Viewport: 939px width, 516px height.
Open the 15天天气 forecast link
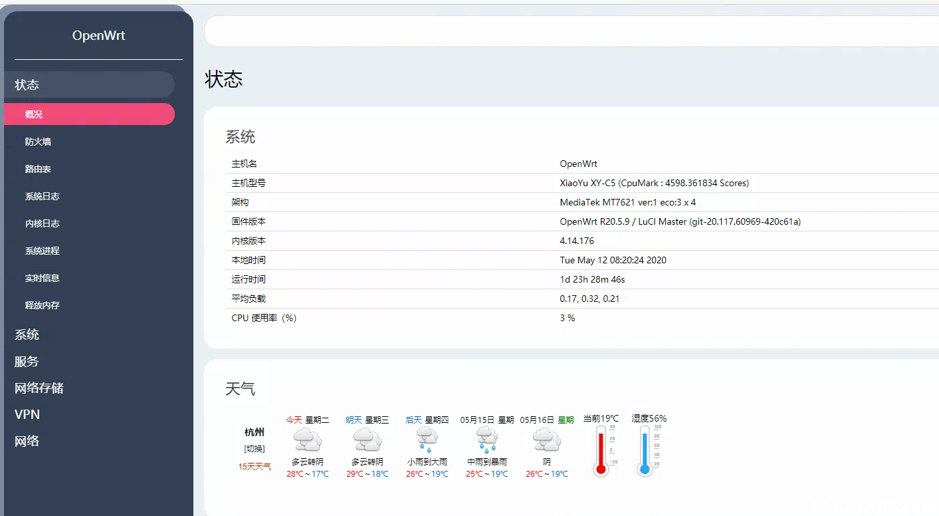[x=255, y=467]
